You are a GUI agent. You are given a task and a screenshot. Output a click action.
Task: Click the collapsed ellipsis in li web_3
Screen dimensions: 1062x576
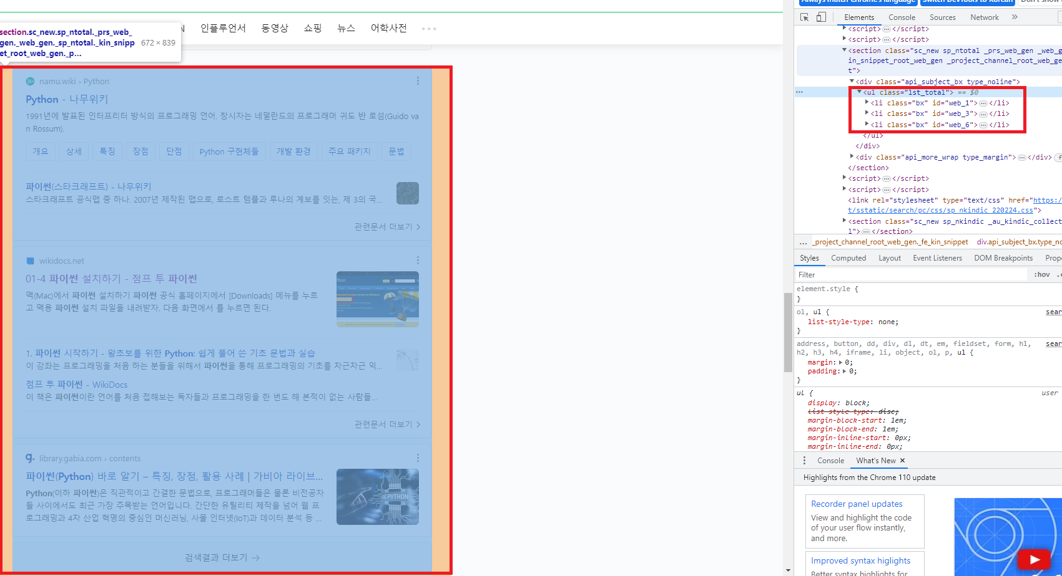click(x=983, y=114)
